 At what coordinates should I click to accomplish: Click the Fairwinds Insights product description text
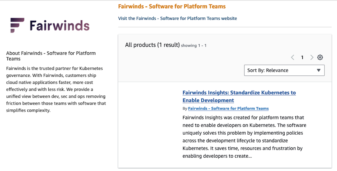[x=244, y=133]
